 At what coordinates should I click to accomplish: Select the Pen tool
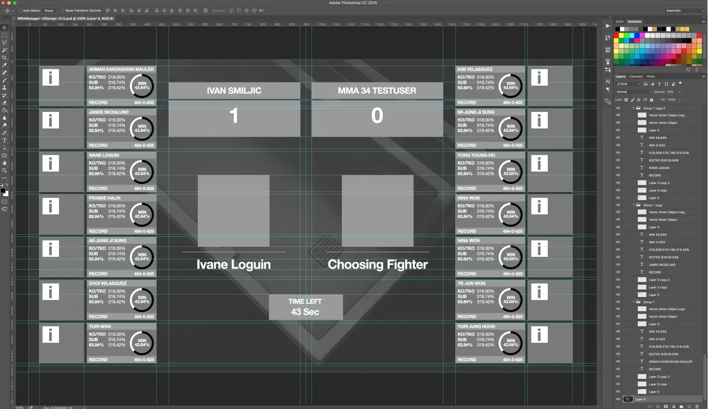pyautogui.click(x=4, y=133)
